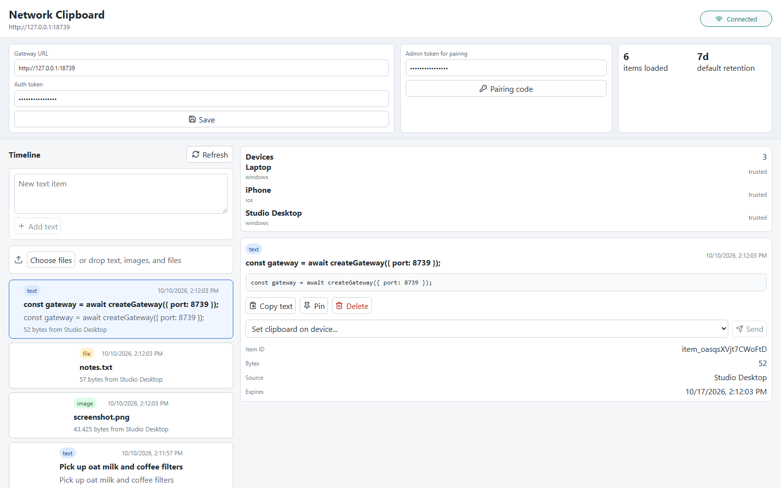Click the Network Clipboard title
Screen dimensions: 781x488
point(57,15)
